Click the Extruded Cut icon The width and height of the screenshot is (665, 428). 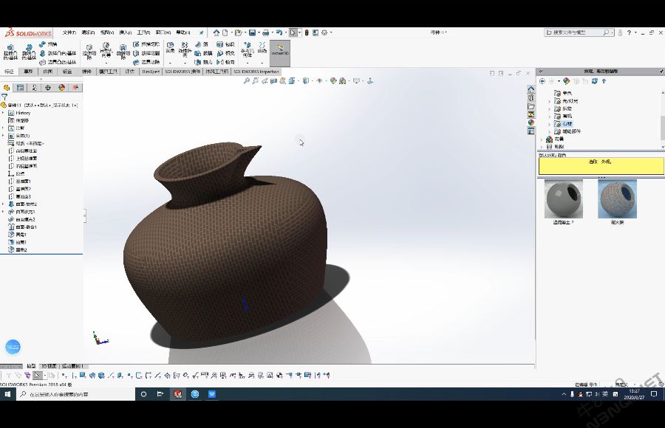[x=89, y=52]
